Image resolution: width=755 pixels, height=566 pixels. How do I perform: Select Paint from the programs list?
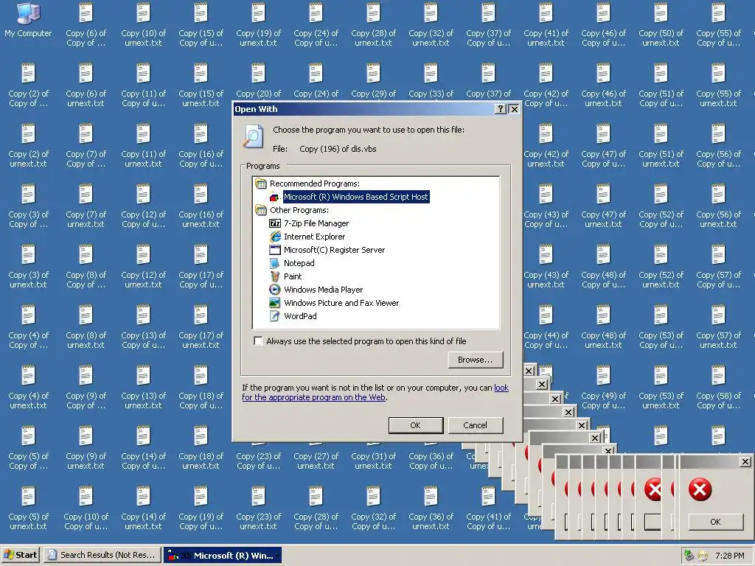(x=285, y=276)
